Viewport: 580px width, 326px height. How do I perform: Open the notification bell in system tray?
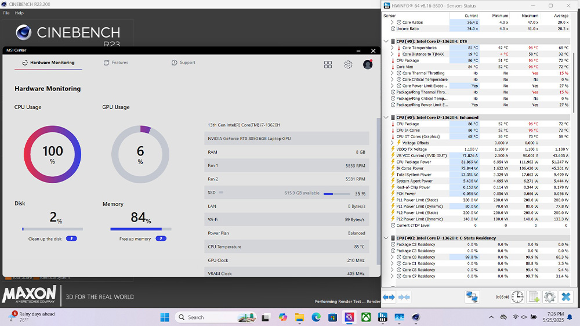[570, 317]
